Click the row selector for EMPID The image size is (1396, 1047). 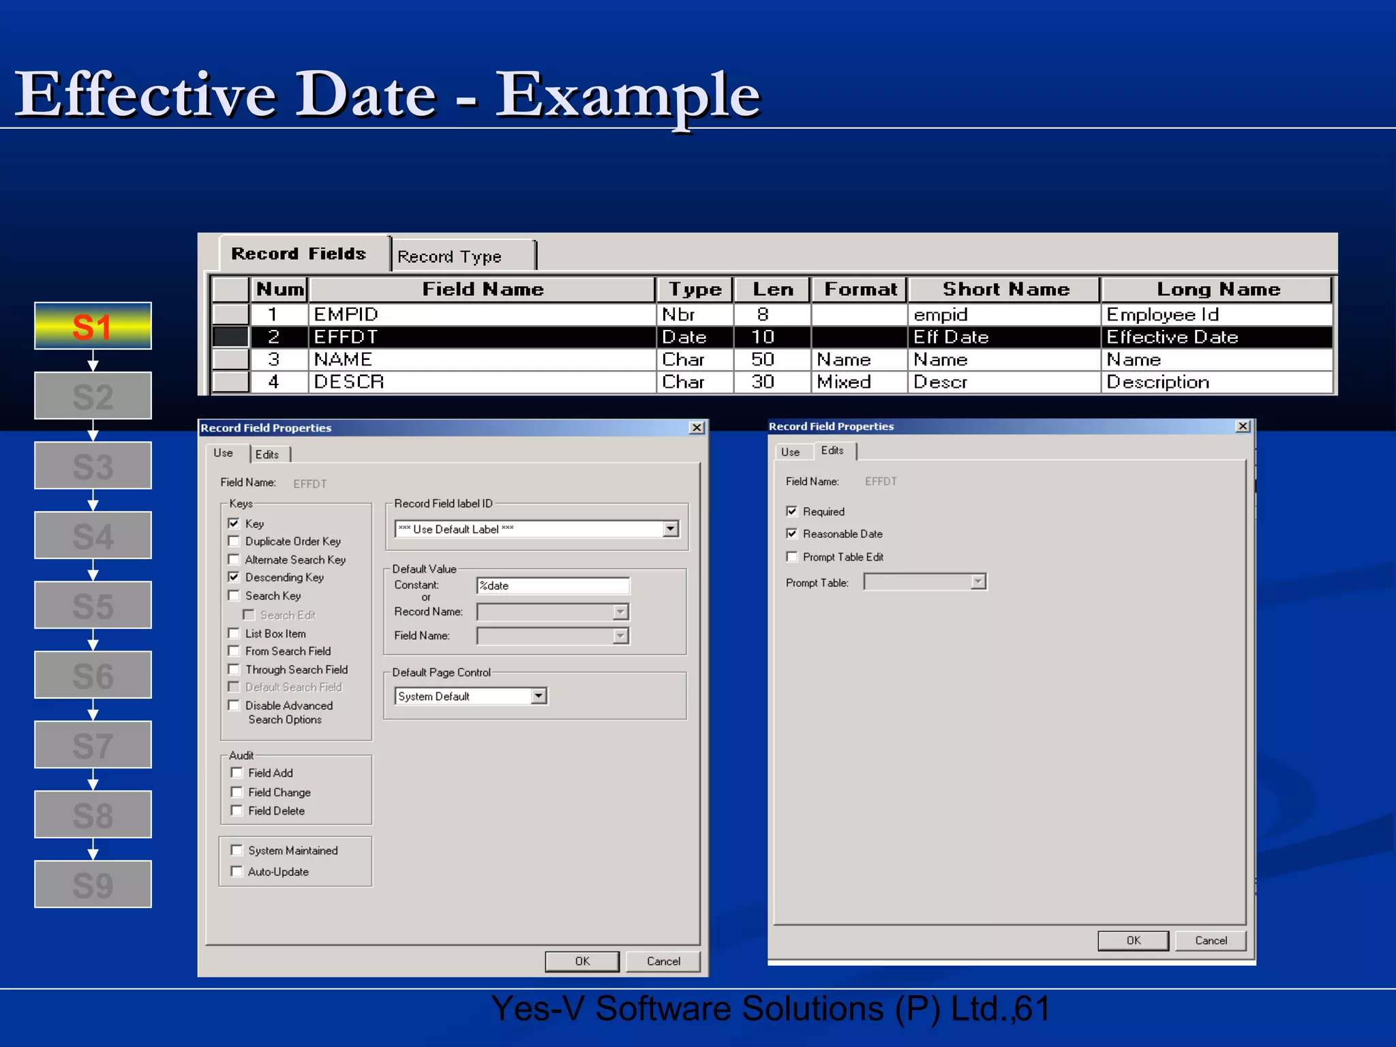click(230, 314)
